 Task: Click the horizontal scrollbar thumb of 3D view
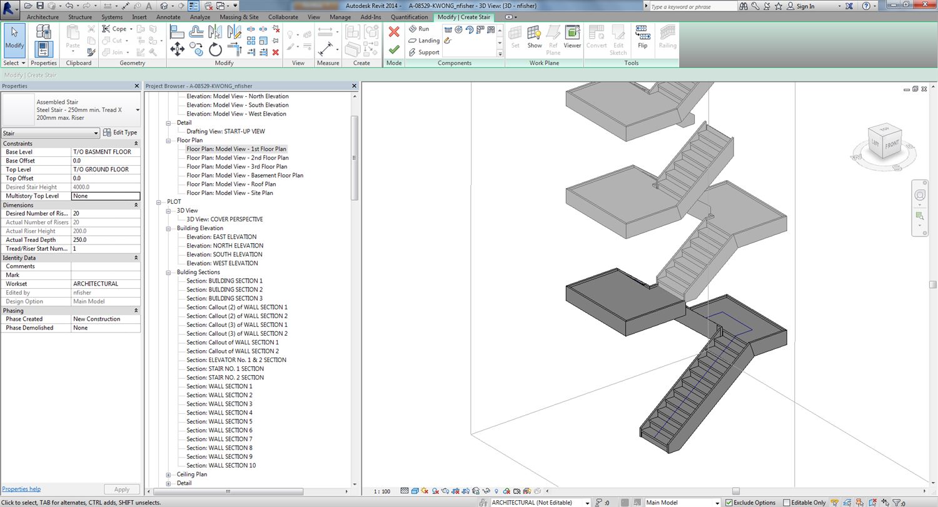tap(736, 491)
